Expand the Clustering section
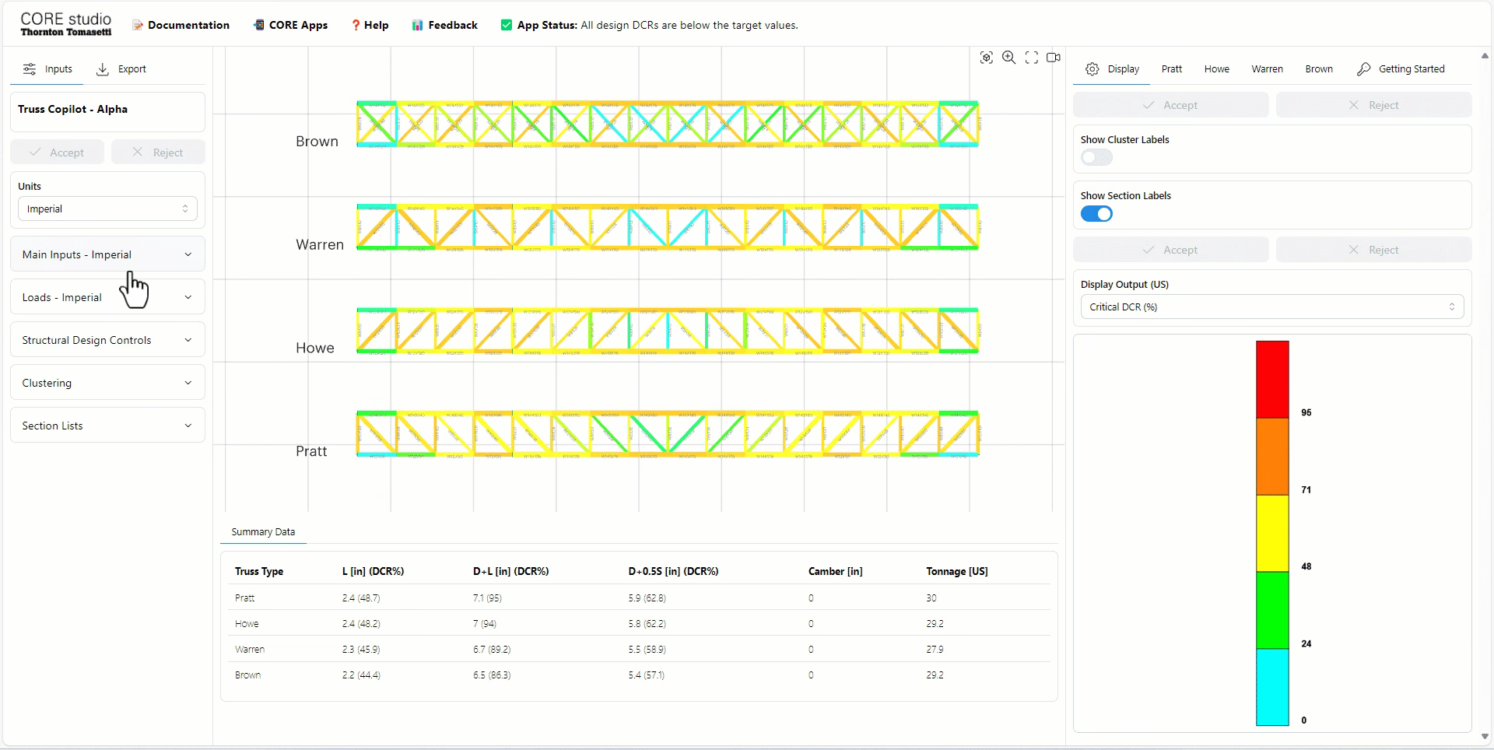This screenshot has height=750, width=1494. [107, 383]
